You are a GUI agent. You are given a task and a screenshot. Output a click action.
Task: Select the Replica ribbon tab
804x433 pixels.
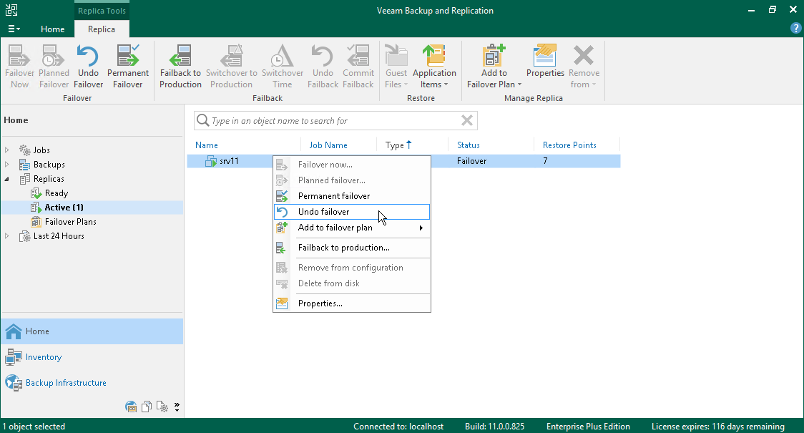[102, 29]
